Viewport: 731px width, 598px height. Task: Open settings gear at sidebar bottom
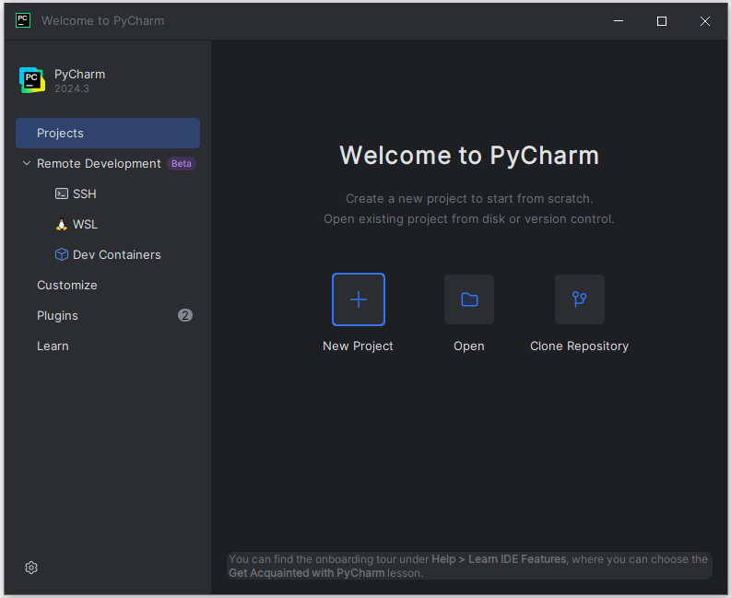point(31,568)
